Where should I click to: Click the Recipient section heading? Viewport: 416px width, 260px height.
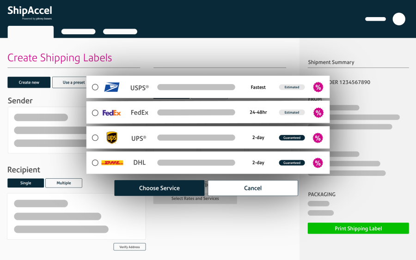(24, 169)
